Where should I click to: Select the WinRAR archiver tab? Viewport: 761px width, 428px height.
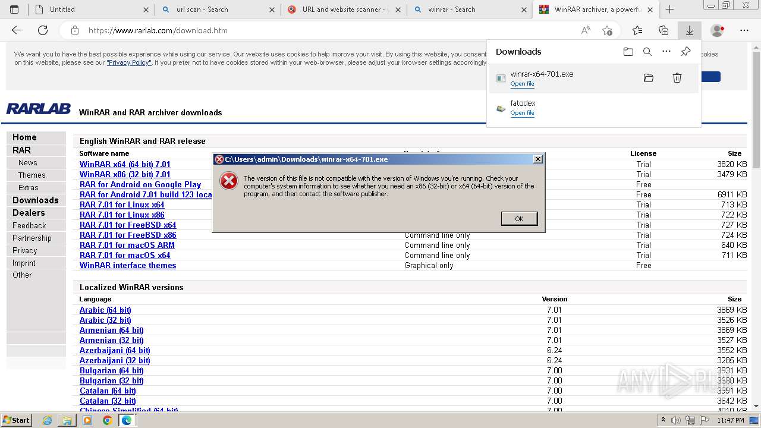tap(596, 10)
